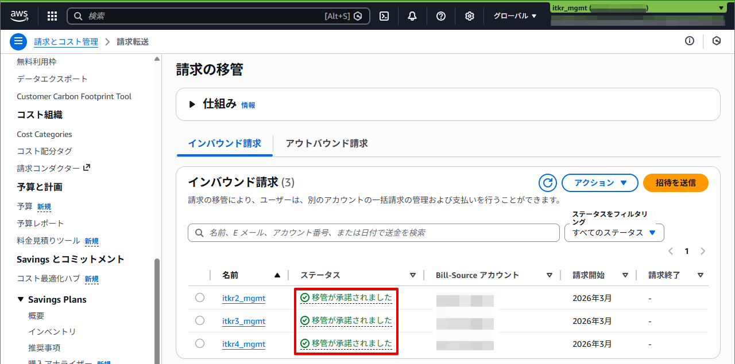Click the main search box
This screenshot has width=735, height=364.
tap(218, 16)
